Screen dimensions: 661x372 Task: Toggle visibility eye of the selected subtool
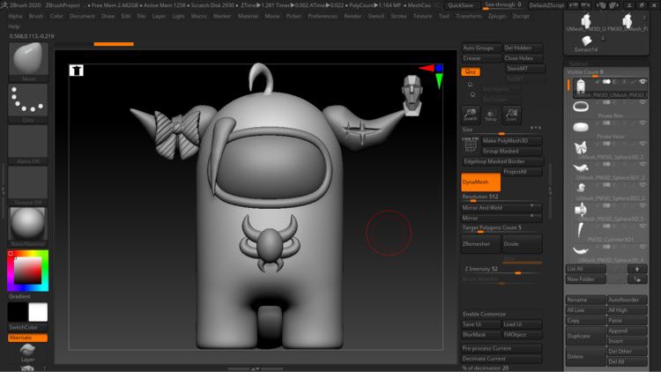tap(642, 82)
